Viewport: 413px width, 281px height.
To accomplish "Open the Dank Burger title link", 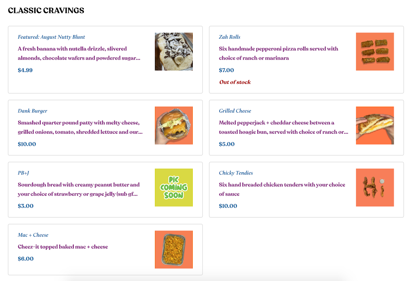I will pos(32,111).
